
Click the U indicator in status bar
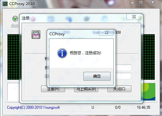point(93,107)
